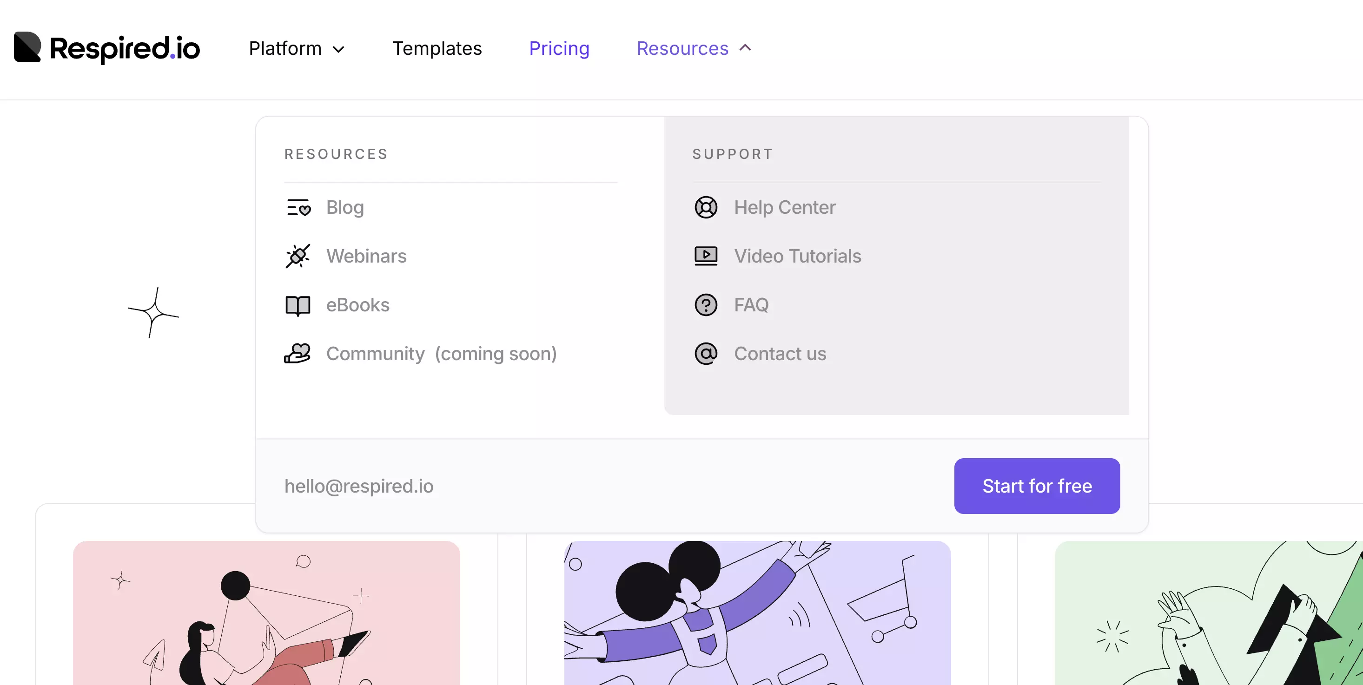Click the FAQ question mark icon
The image size is (1363, 685).
point(706,305)
